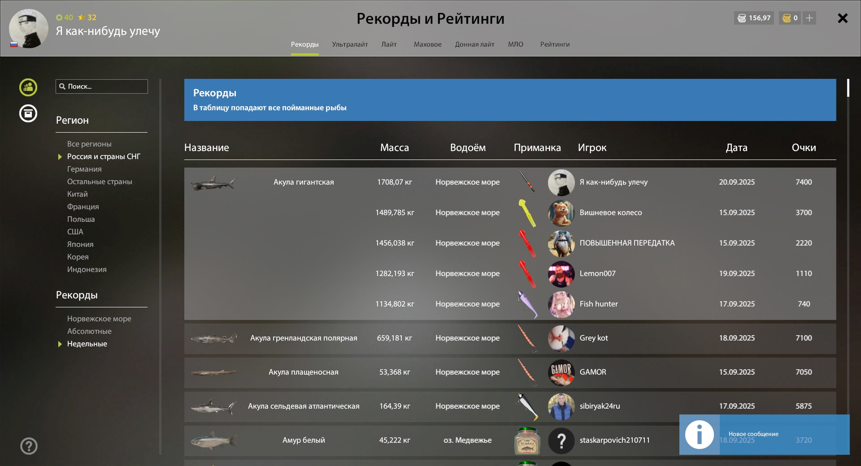This screenshot has width=861, height=466.
Task: Select Польша region filter
Action: (x=81, y=219)
